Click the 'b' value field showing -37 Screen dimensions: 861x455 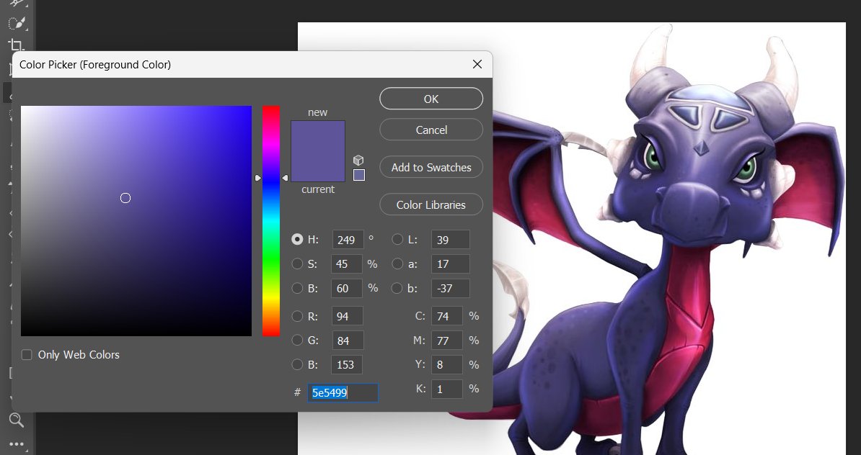pos(450,288)
